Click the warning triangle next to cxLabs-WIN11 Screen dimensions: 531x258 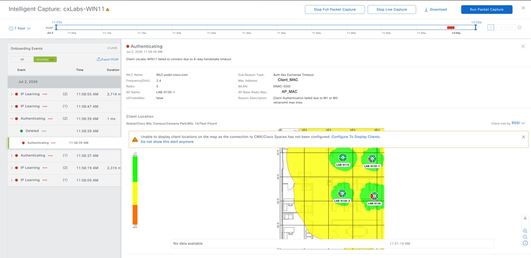pos(107,10)
